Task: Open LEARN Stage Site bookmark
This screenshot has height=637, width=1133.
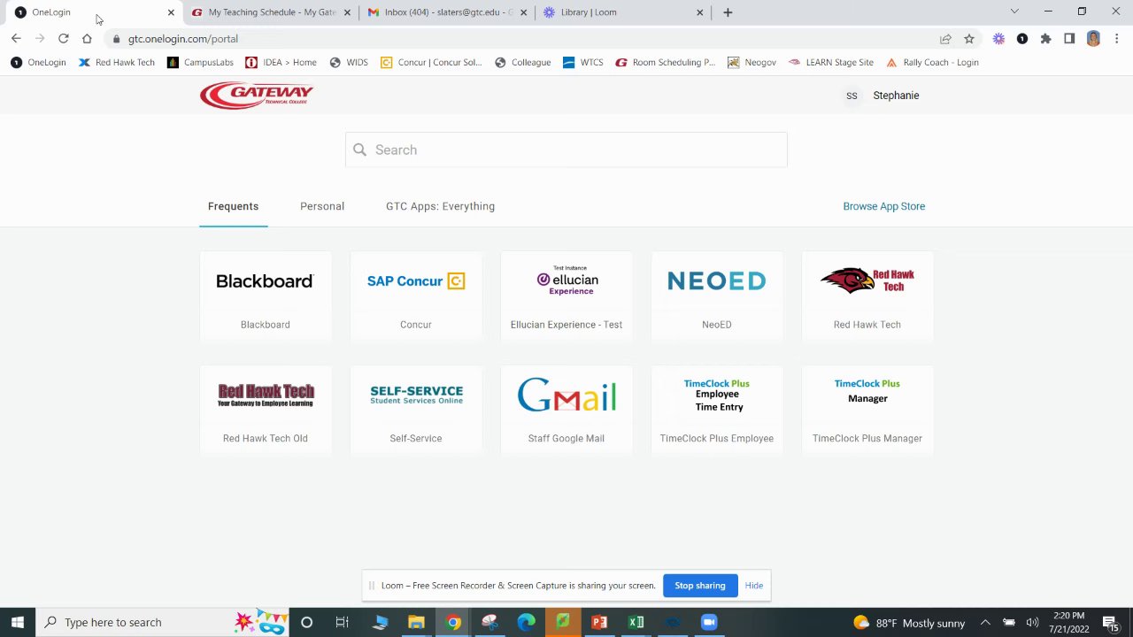Action: point(830,63)
